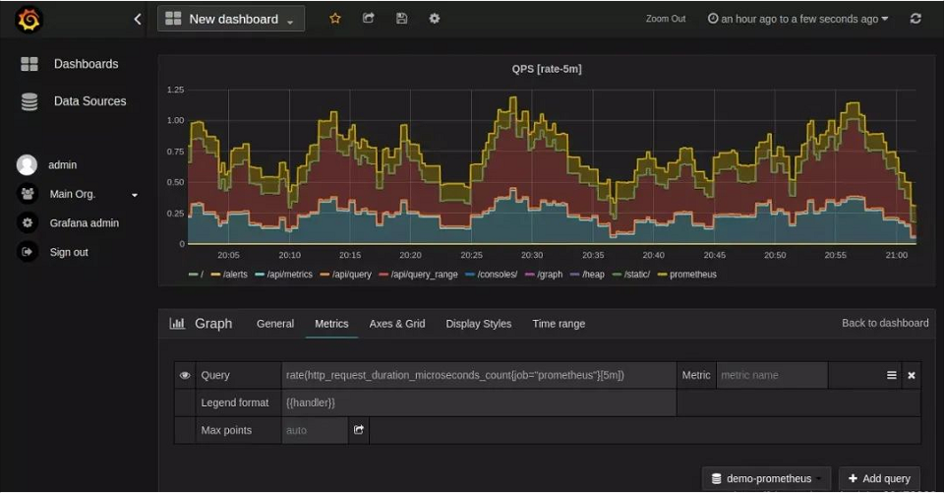Viewport: 944px width, 493px height.
Task: Open the New dashboard dropdown
Action: pyautogui.click(x=231, y=19)
